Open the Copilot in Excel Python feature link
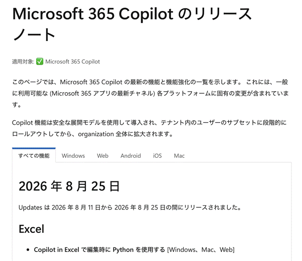Image resolution: width=302 pixels, height=261 pixels. coord(99,249)
